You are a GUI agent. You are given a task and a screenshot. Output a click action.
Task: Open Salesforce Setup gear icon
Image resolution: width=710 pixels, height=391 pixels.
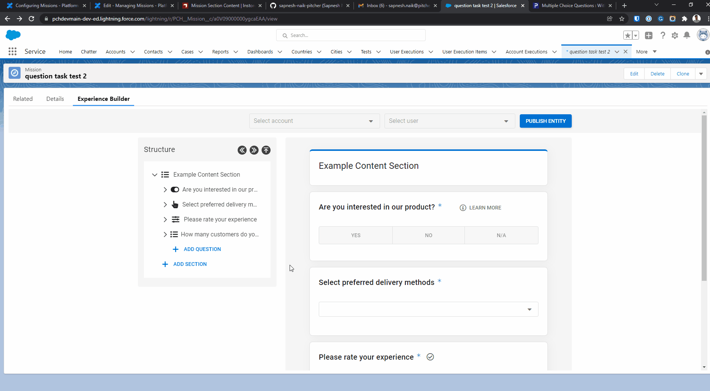click(674, 35)
